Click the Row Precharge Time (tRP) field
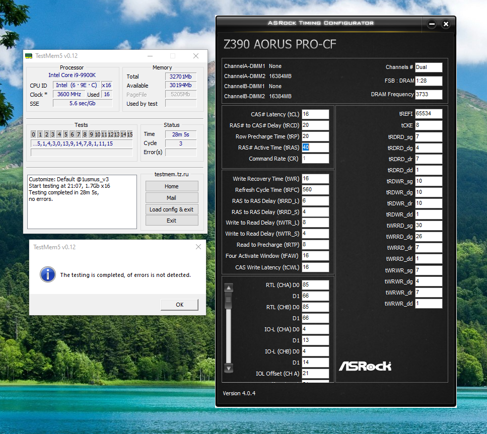Image resolution: width=487 pixels, height=434 pixels. [x=315, y=136]
